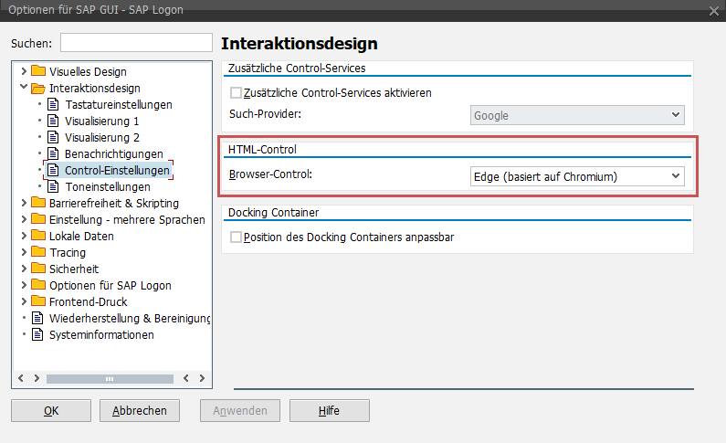Click the rightmost scroll-right arrow under the tree
726x443 pixels.
[202, 378]
